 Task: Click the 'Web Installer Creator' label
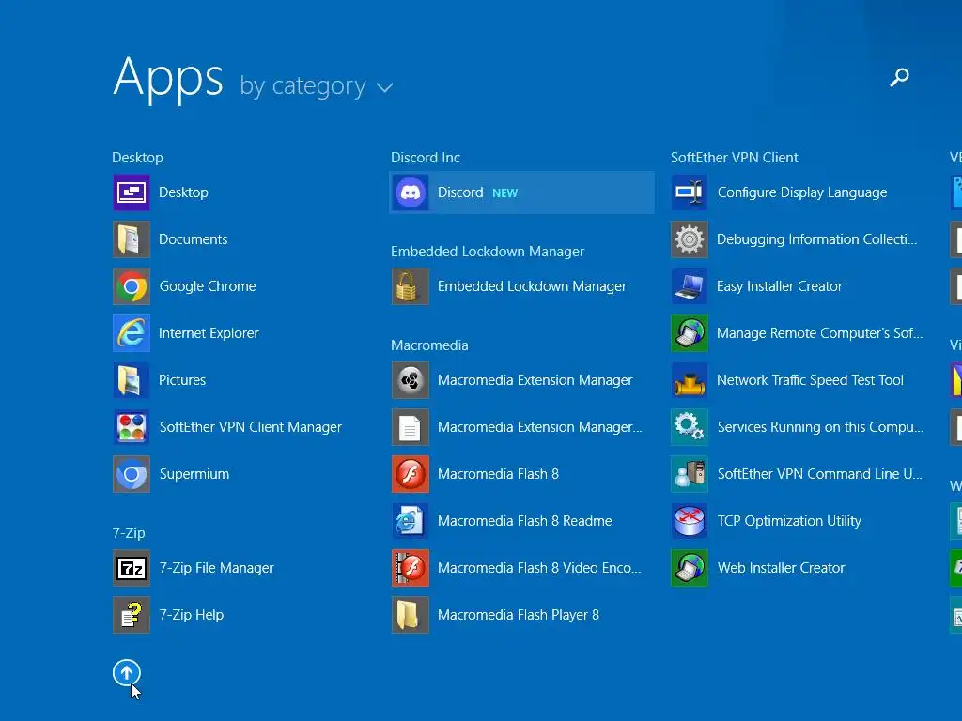(x=781, y=568)
